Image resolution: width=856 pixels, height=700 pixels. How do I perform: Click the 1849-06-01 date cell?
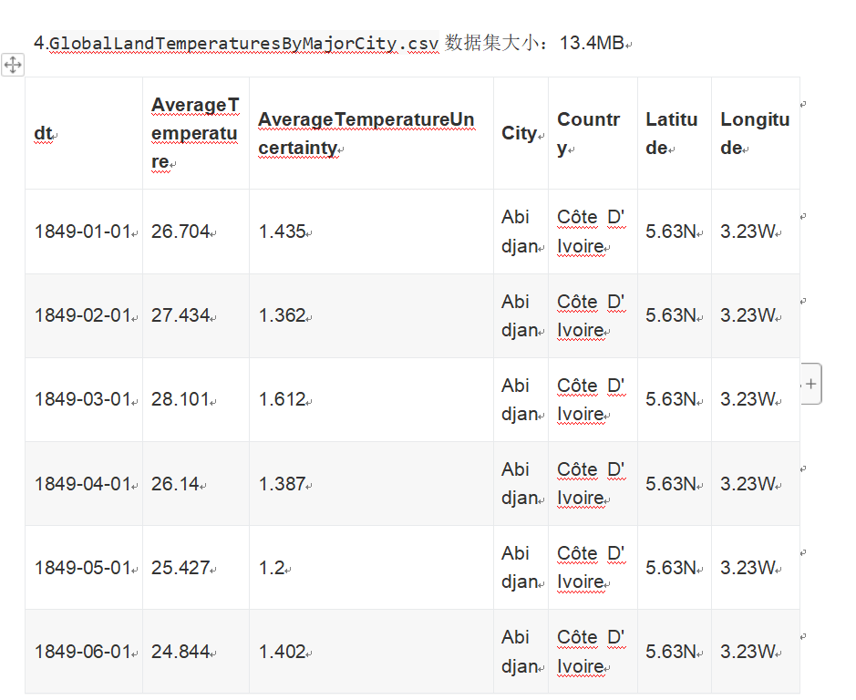(x=83, y=652)
